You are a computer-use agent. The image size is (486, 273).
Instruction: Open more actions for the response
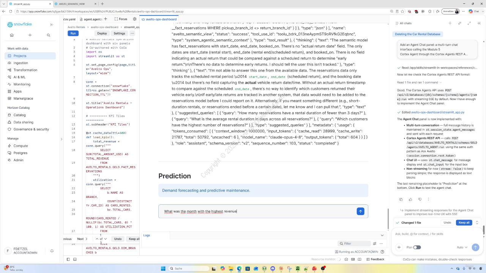pos(428,199)
